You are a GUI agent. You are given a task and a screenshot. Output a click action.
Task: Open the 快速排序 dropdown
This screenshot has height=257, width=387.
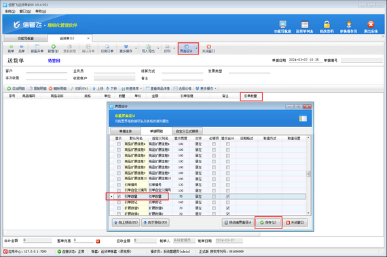coord(132,88)
